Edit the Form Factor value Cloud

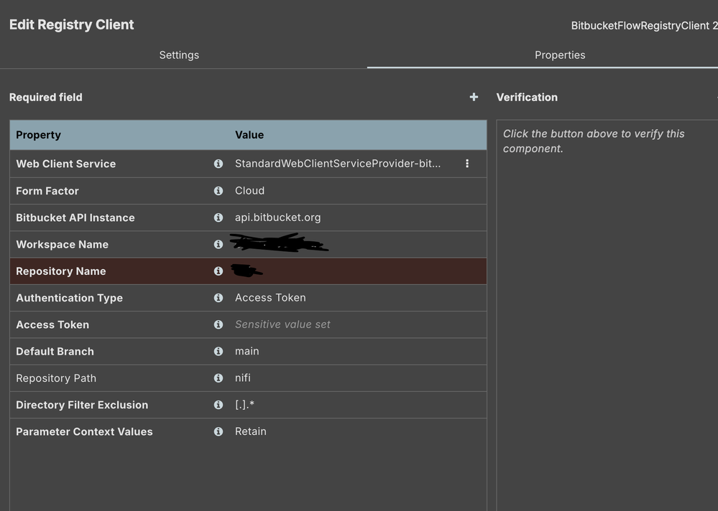pyautogui.click(x=249, y=191)
